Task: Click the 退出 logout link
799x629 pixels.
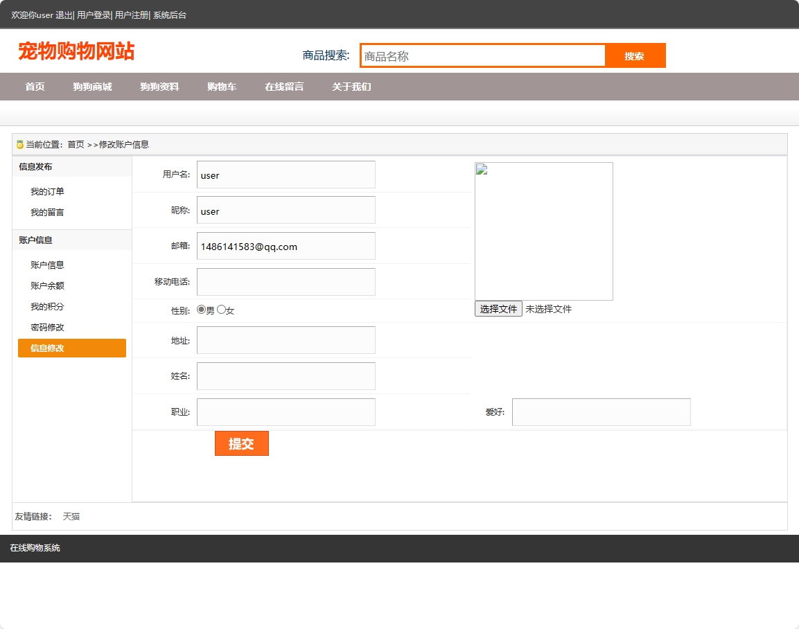Action: coord(64,15)
